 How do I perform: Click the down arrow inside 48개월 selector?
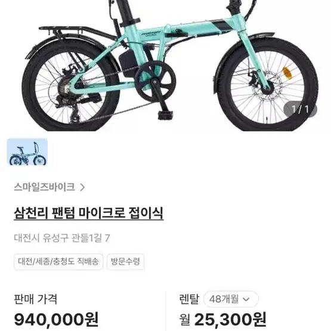(x=246, y=299)
